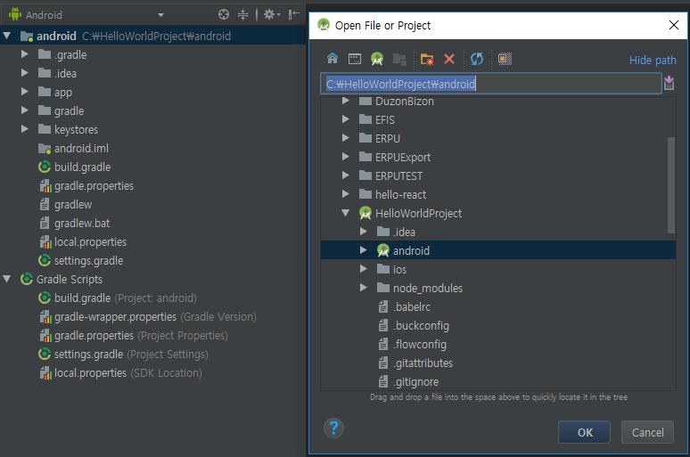
Task: Expand the keystores folder
Action: [x=25, y=129]
